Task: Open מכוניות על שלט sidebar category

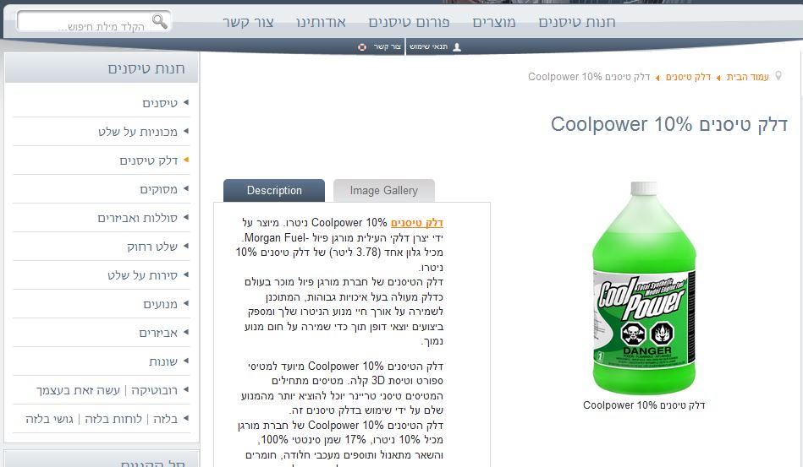Action: coord(138,132)
